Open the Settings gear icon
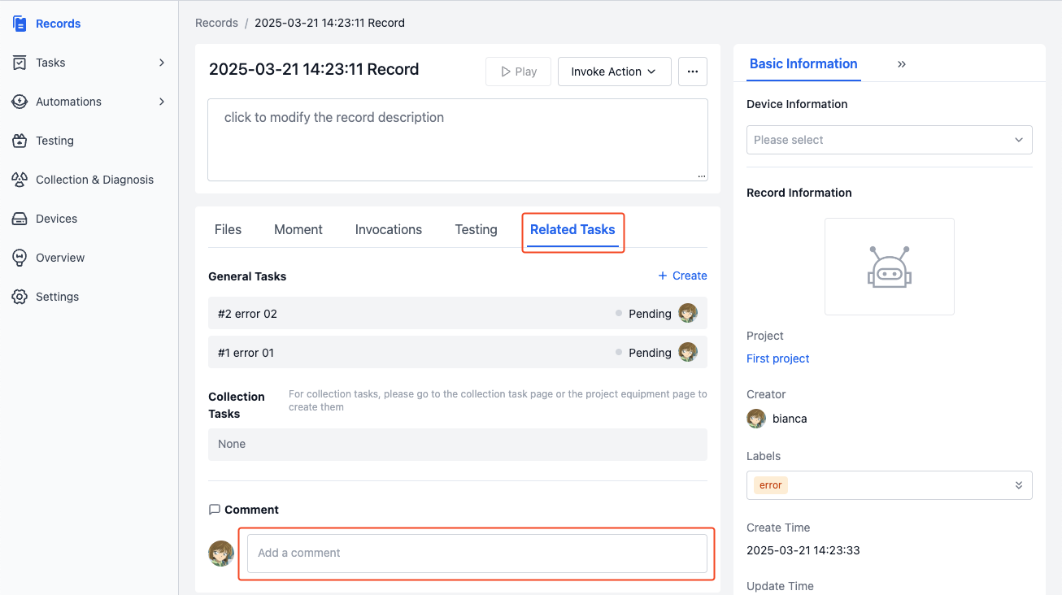 click(x=20, y=297)
